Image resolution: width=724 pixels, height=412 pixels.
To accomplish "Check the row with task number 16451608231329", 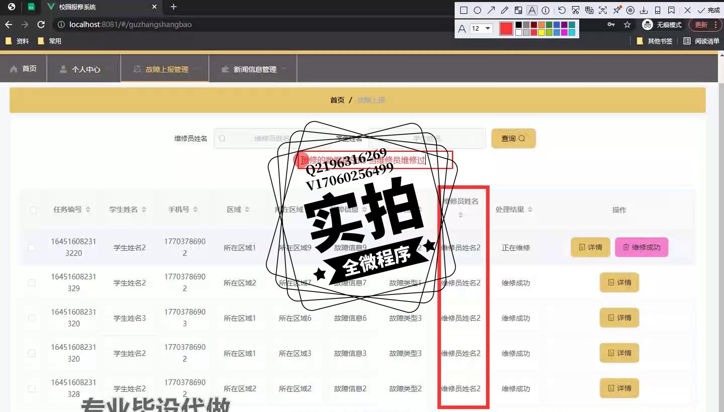I will coord(32,283).
